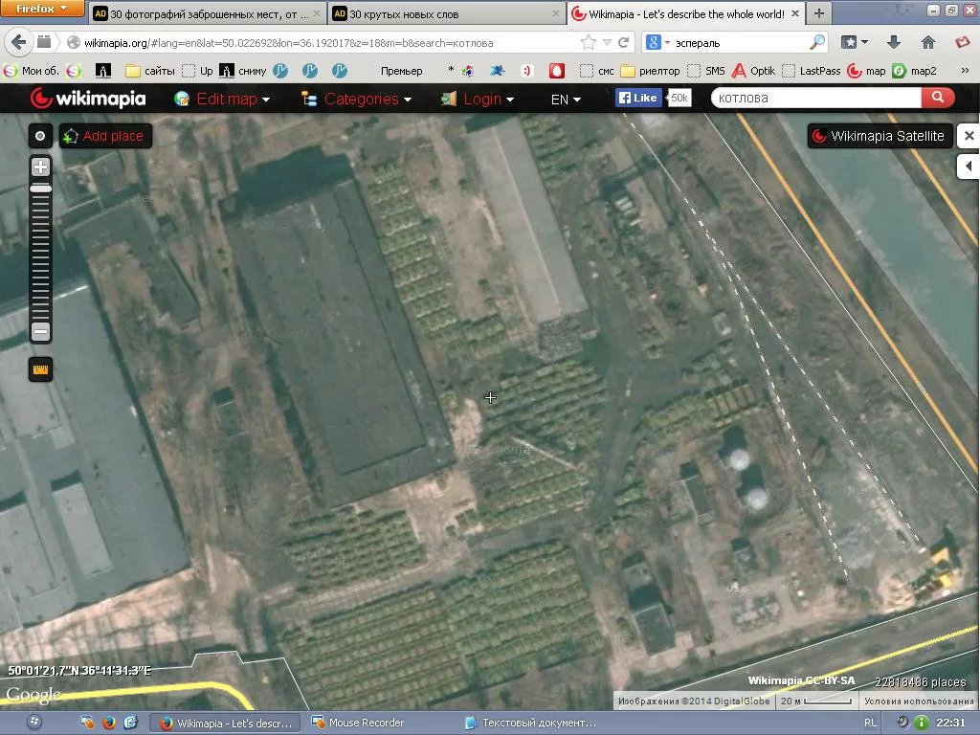Open the SMS bookmark

706,71
